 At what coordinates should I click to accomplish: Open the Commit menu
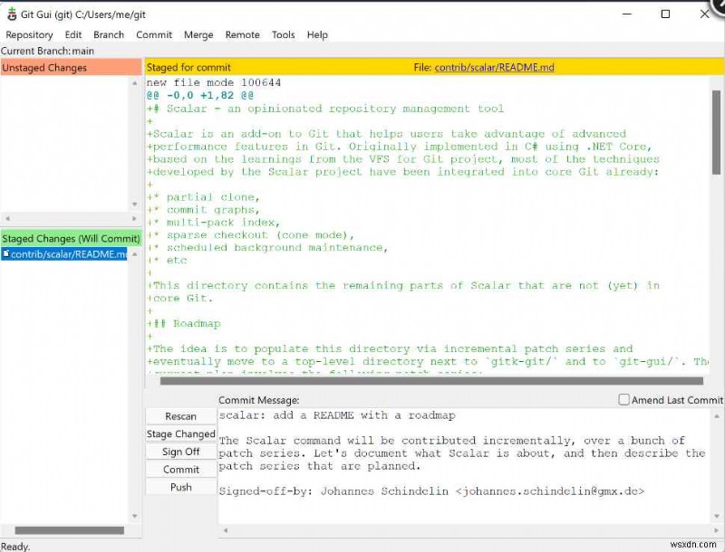pos(154,34)
